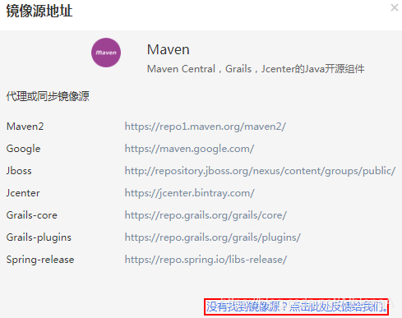Screen dimensions: 402x318
Task: Click the Maven title heading
Action: click(169, 49)
